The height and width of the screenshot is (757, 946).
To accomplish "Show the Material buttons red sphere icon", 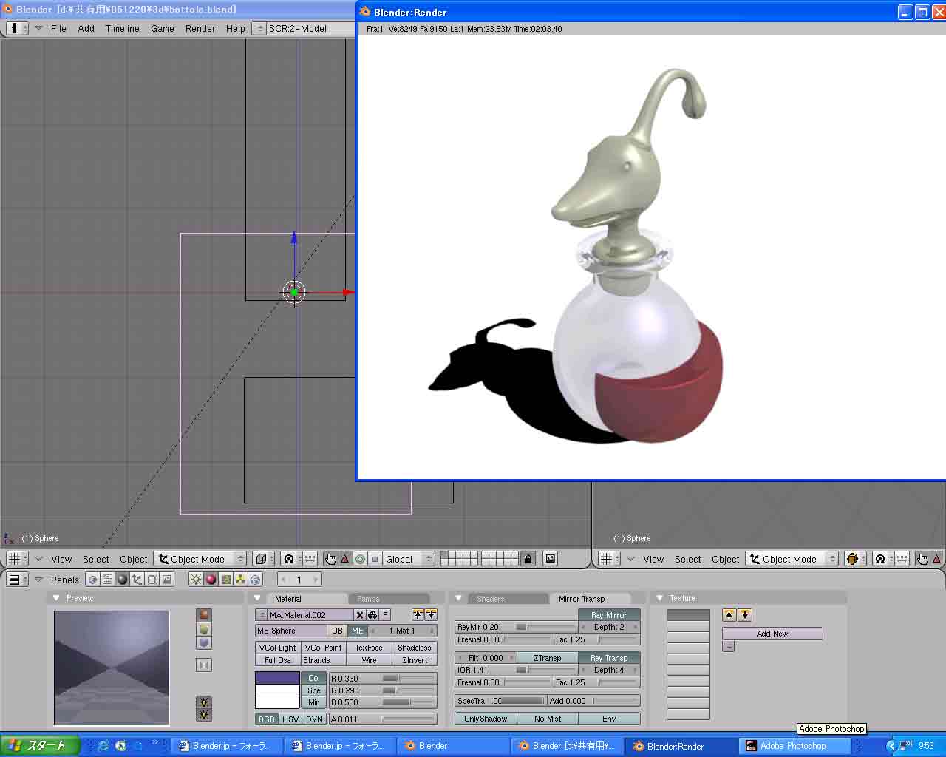I will 211,580.
